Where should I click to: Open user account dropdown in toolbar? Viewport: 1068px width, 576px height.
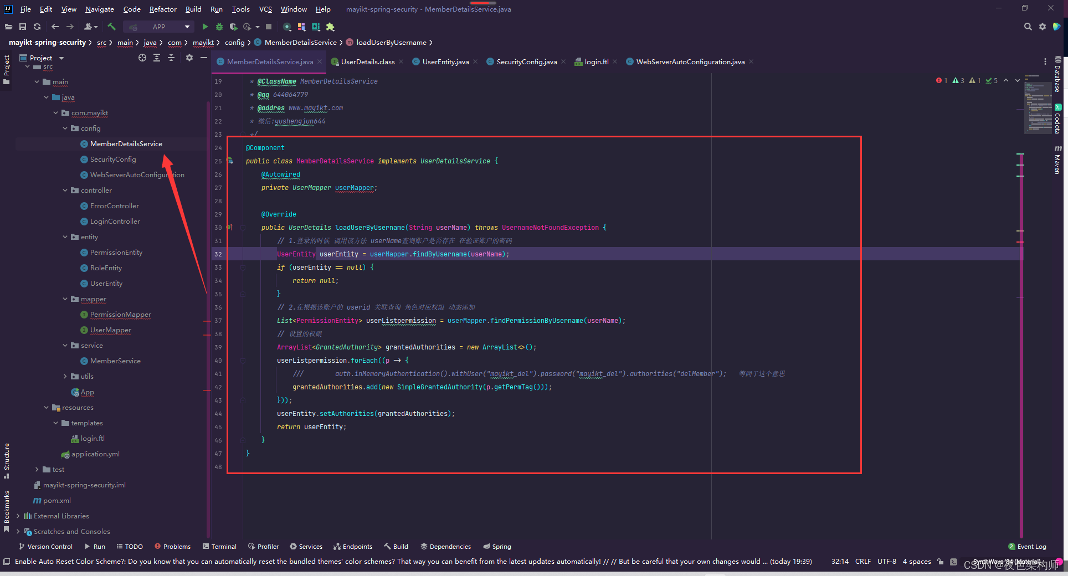(x=91, y=27)
